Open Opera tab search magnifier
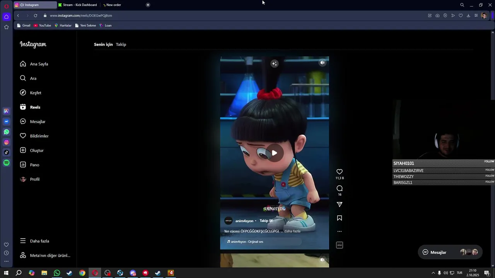The height and width of the screenshot is (278, 495). pyautogui.click(x=462, y=5)
